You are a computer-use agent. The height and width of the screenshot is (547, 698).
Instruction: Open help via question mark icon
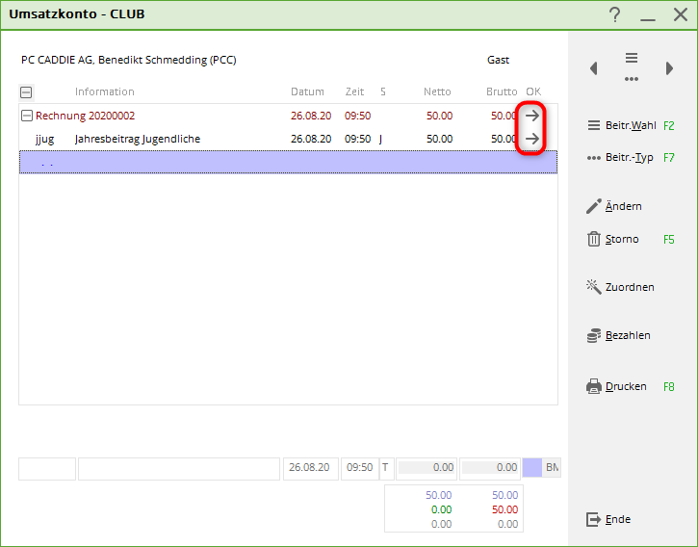(615, 14)
